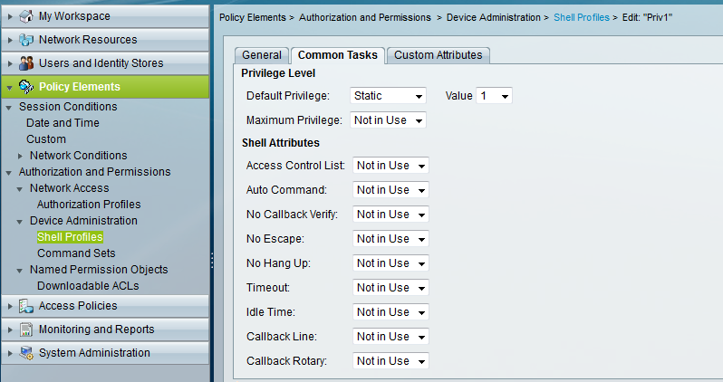The image size is (723, 382).
Task: Click the System Administration icon
Action: click(x=26, y=353)
